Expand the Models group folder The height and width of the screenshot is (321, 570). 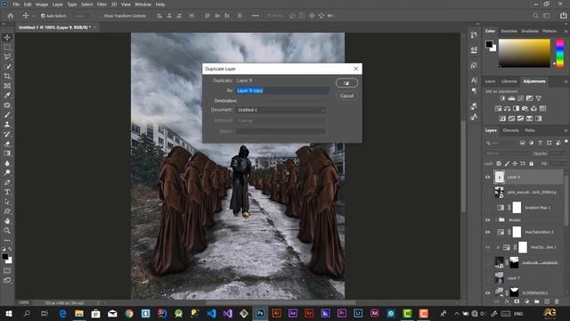[496, 220]
